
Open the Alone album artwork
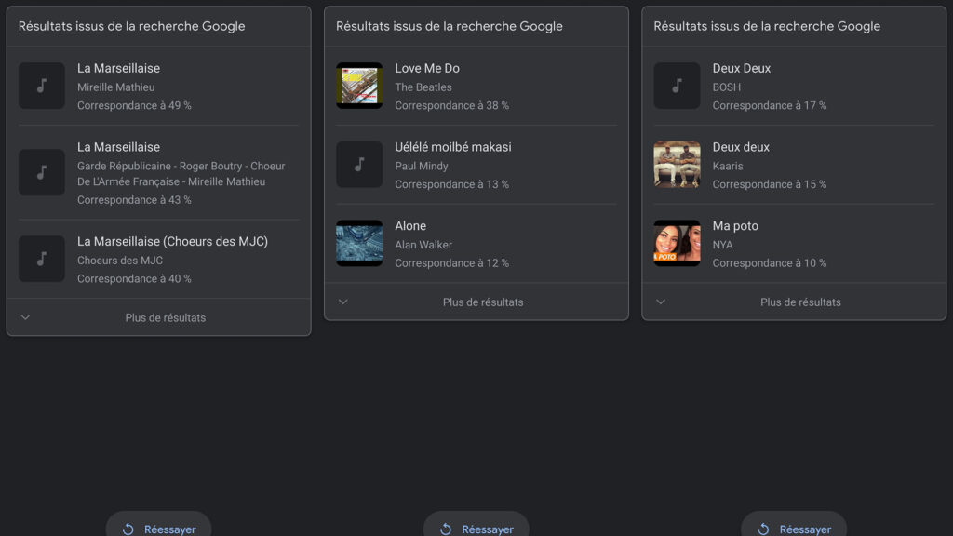359,243
